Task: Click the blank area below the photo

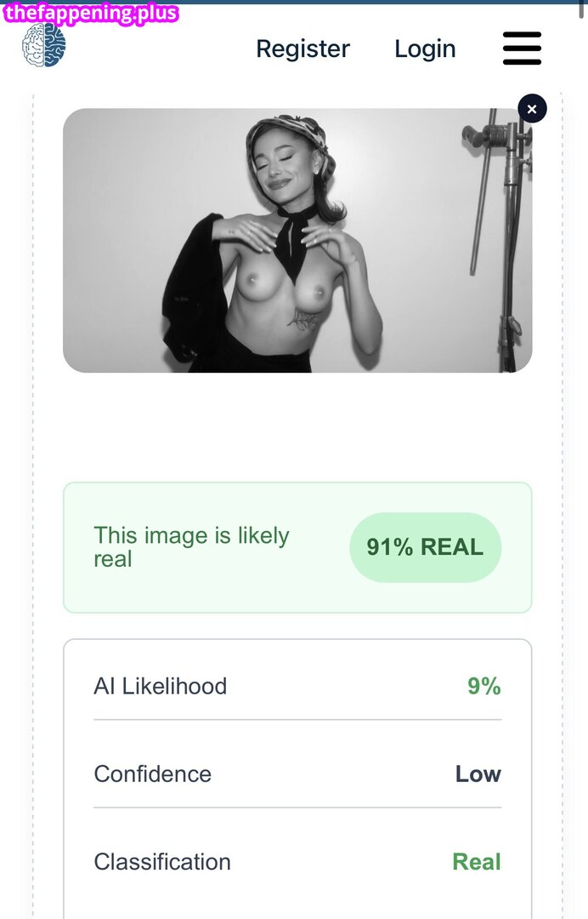Action: click(x=297, y=426)
